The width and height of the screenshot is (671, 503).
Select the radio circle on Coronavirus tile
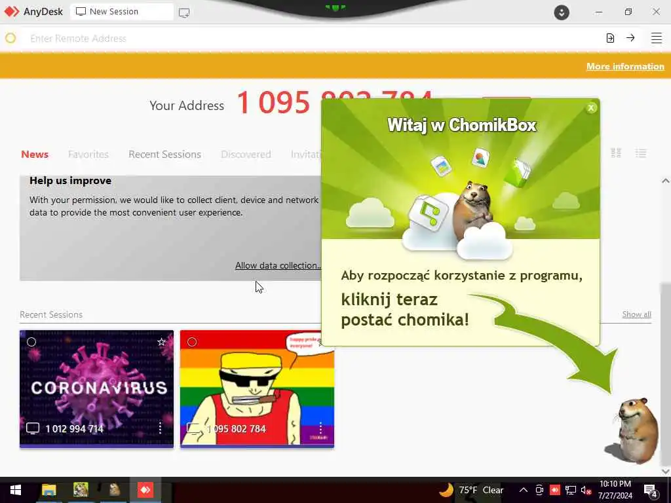click(31, 342)
